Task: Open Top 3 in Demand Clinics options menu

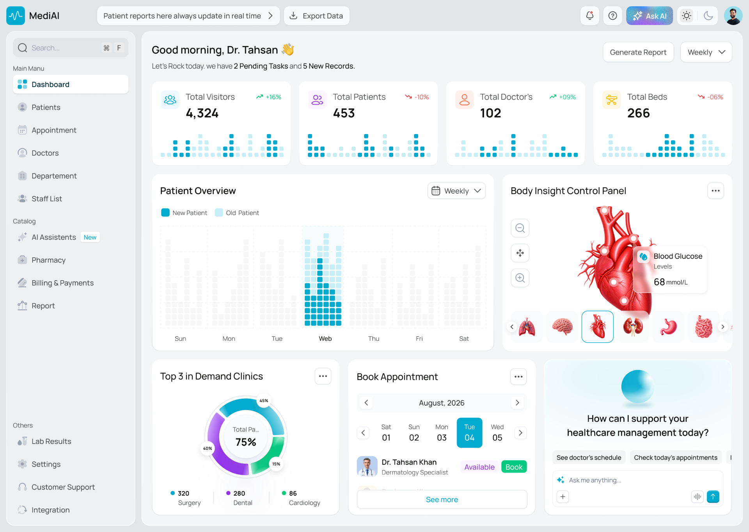Action: pyautogui.click(x=323, y=376)
